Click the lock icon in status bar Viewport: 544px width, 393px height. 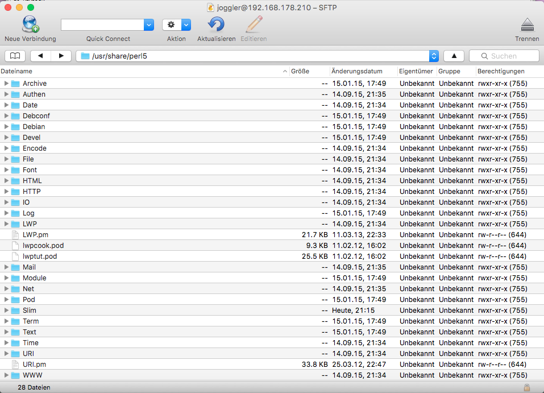(x=526, y=387)
